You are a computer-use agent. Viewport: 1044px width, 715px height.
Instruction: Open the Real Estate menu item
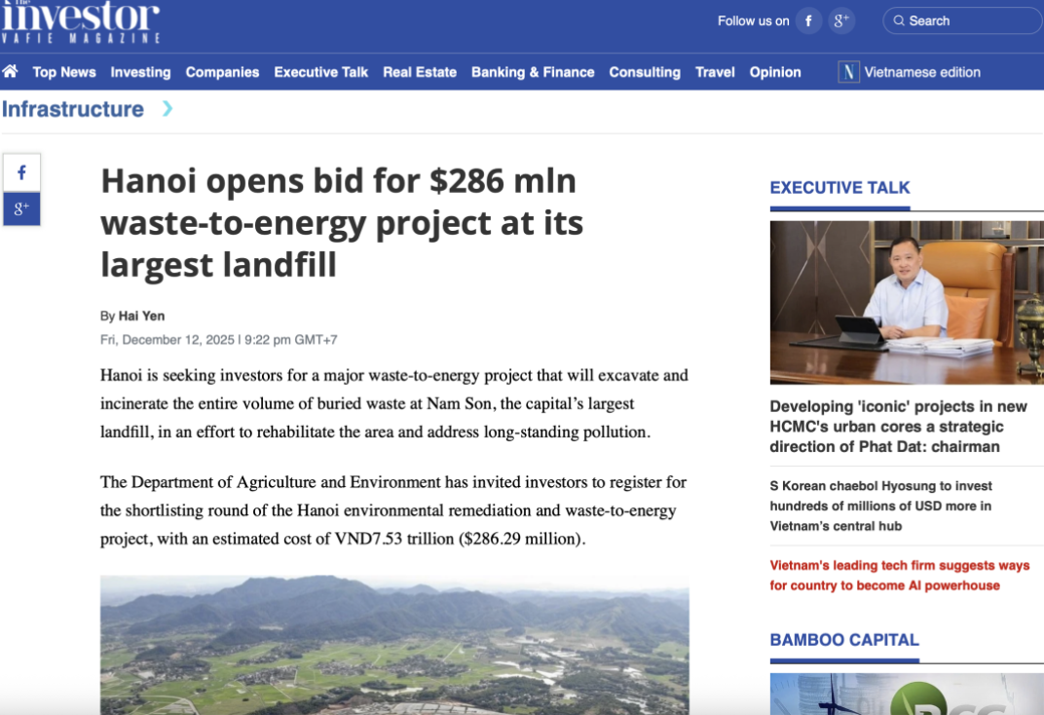[420, 72]
